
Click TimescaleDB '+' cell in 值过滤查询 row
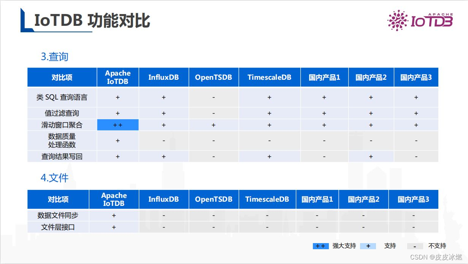[270, 113]
